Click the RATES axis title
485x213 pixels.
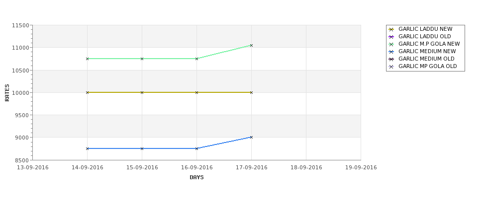[x=7, y=93]
